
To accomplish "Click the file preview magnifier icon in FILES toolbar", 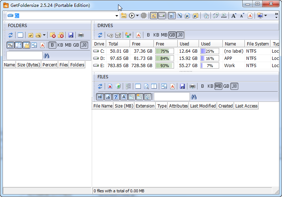I will tap(146, 86).
